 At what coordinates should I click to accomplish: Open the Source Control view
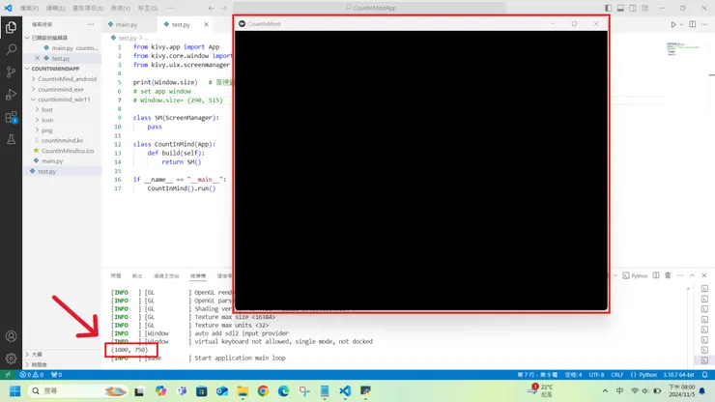pos(11,72)
